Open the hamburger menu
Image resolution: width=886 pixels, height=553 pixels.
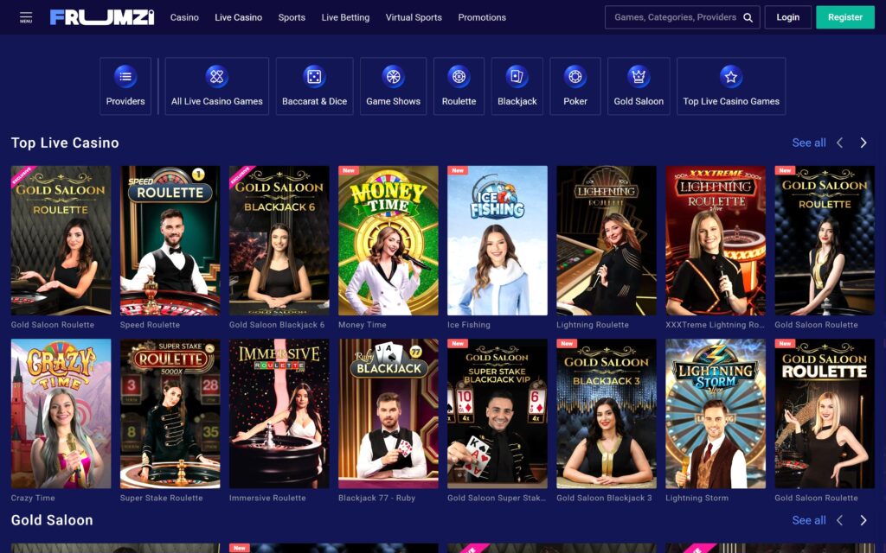coord(24,16)
